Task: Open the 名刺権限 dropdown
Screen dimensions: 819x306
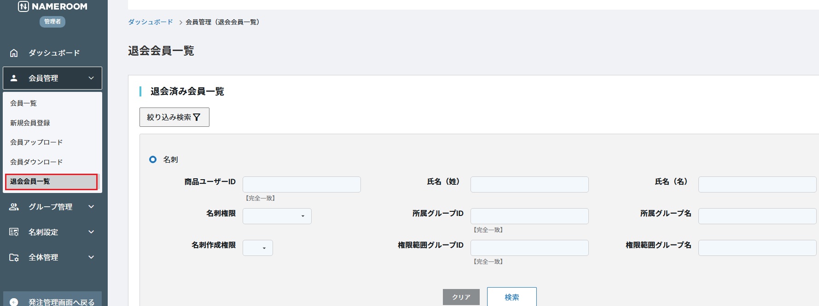Action: pyautogui.click(x=277, y=216)
